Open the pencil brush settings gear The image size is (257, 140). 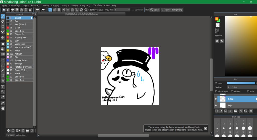tap(31, 18)
